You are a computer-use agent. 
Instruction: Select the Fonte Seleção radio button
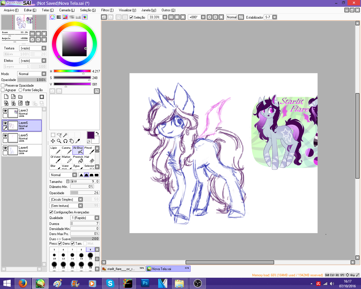tap(21, 90)
